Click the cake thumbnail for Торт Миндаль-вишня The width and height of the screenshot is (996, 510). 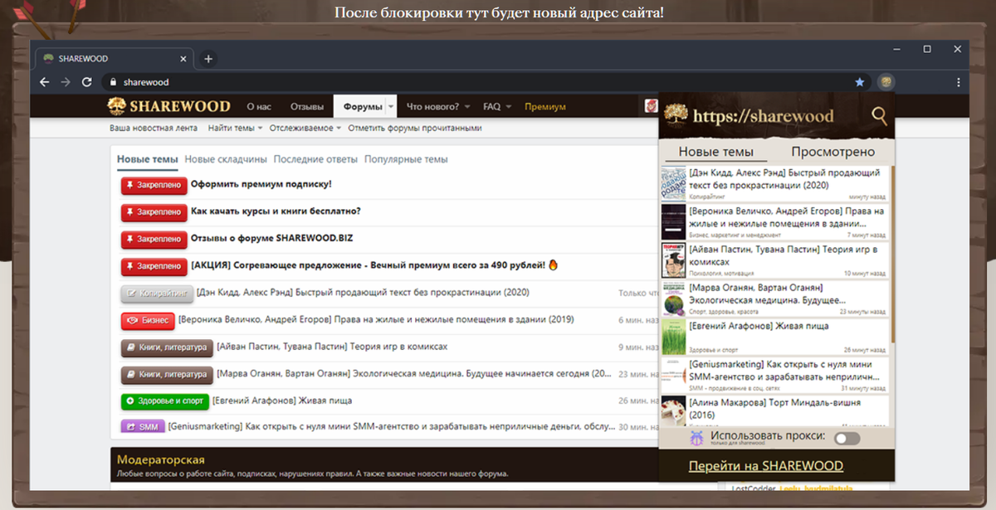tap(673, 411)
